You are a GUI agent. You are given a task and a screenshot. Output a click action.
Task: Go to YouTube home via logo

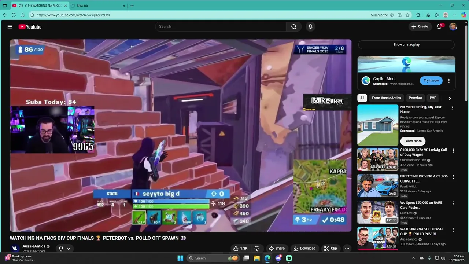pos(30,27)
